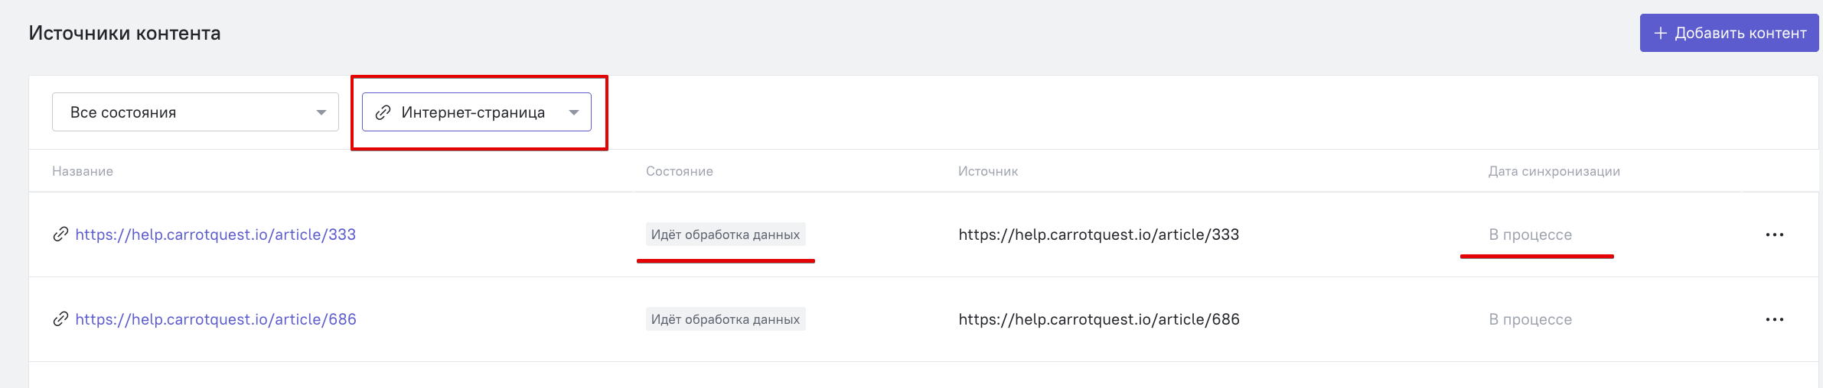Screen dimensions: 1823x388
Task: Click link icon inside Интернет-страница filter
Action: pos(383,112)
